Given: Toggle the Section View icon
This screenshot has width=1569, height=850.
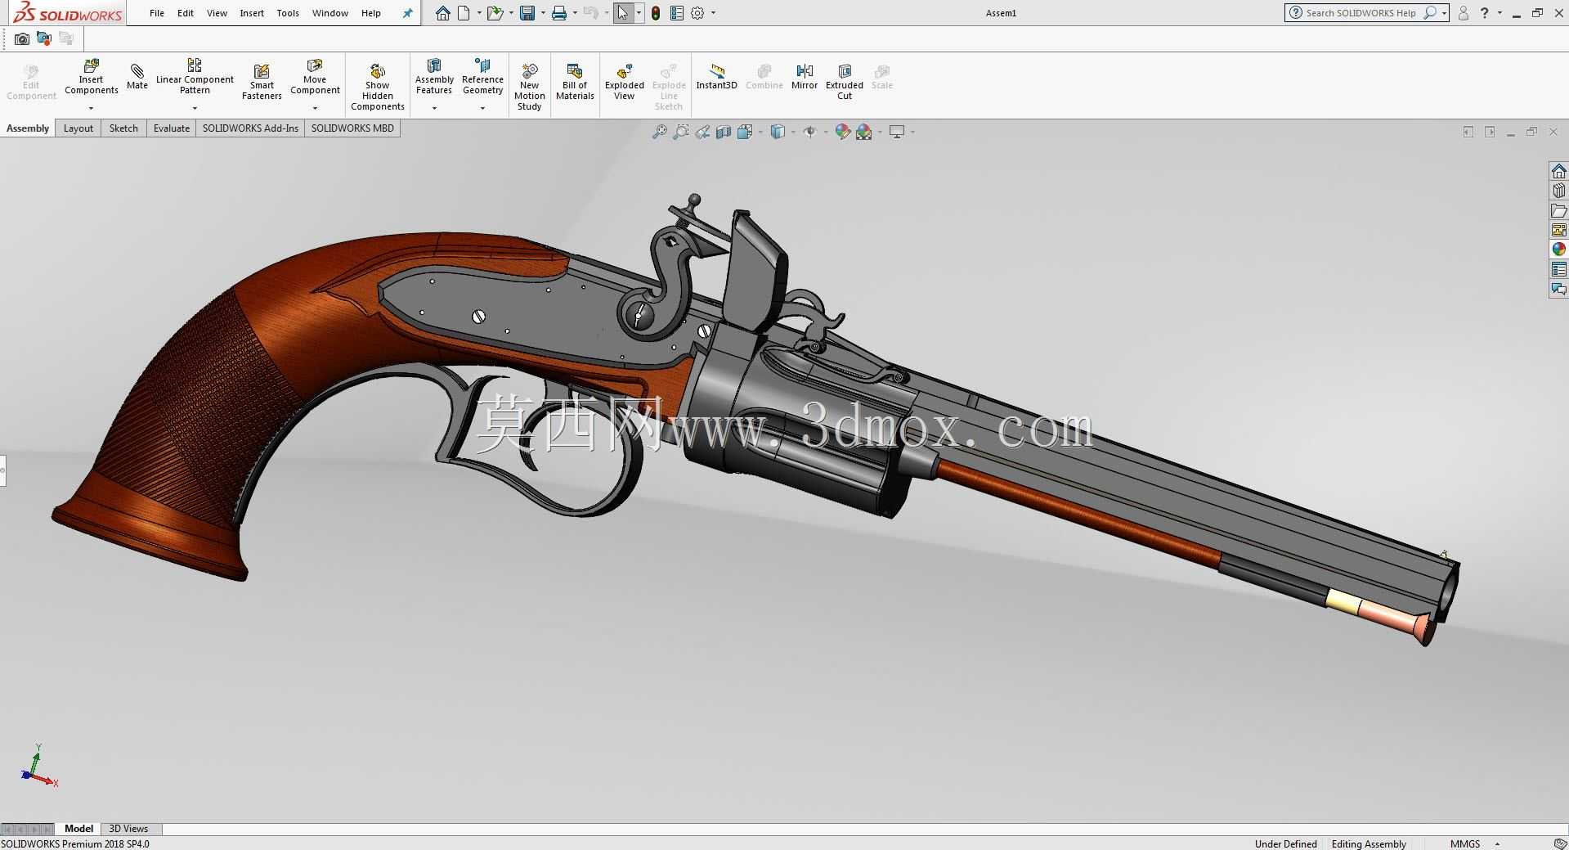Looking at the screenshot, I should 724,132.
